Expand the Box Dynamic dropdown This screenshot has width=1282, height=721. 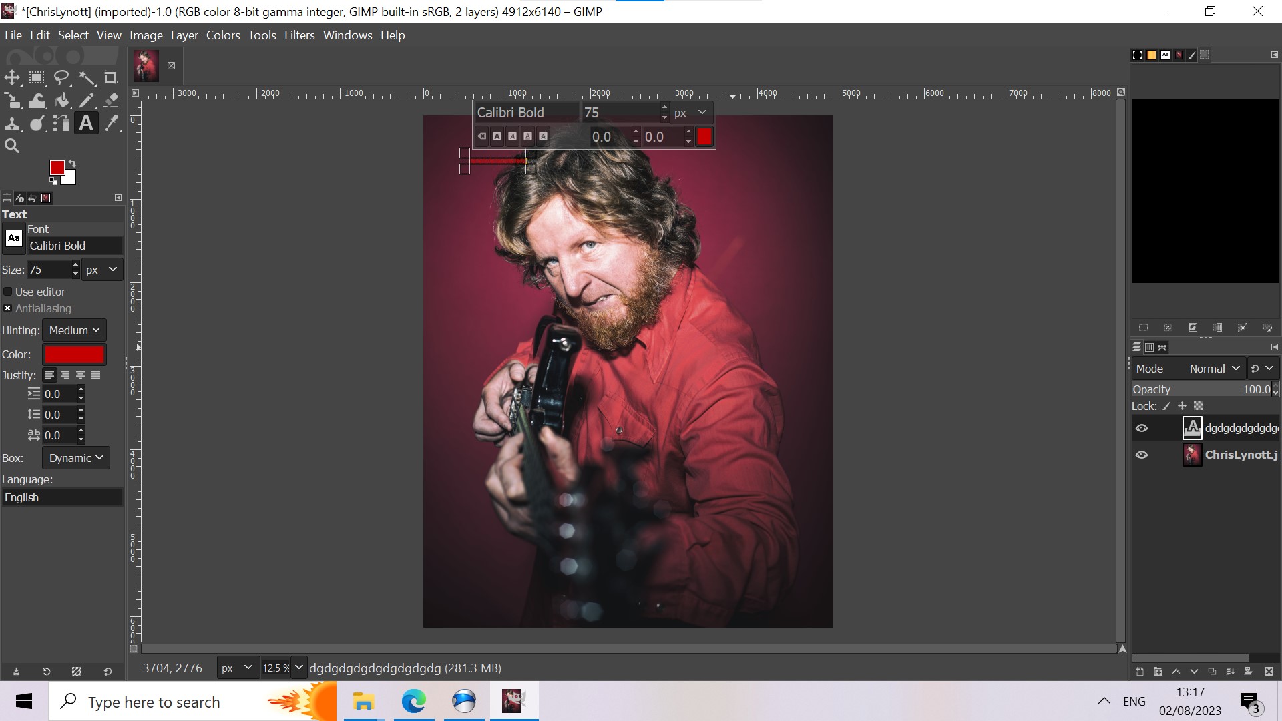click(x=76, y=458)
